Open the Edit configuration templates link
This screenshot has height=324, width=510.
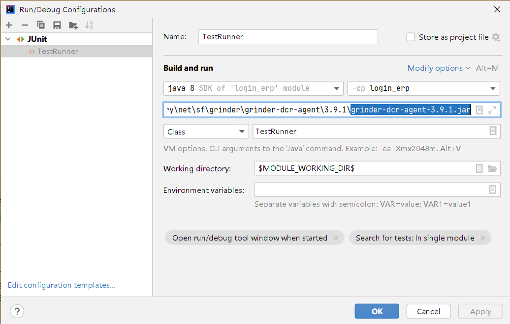pos(62,285)
